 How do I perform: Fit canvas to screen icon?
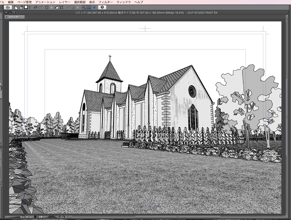pos(35,217)
